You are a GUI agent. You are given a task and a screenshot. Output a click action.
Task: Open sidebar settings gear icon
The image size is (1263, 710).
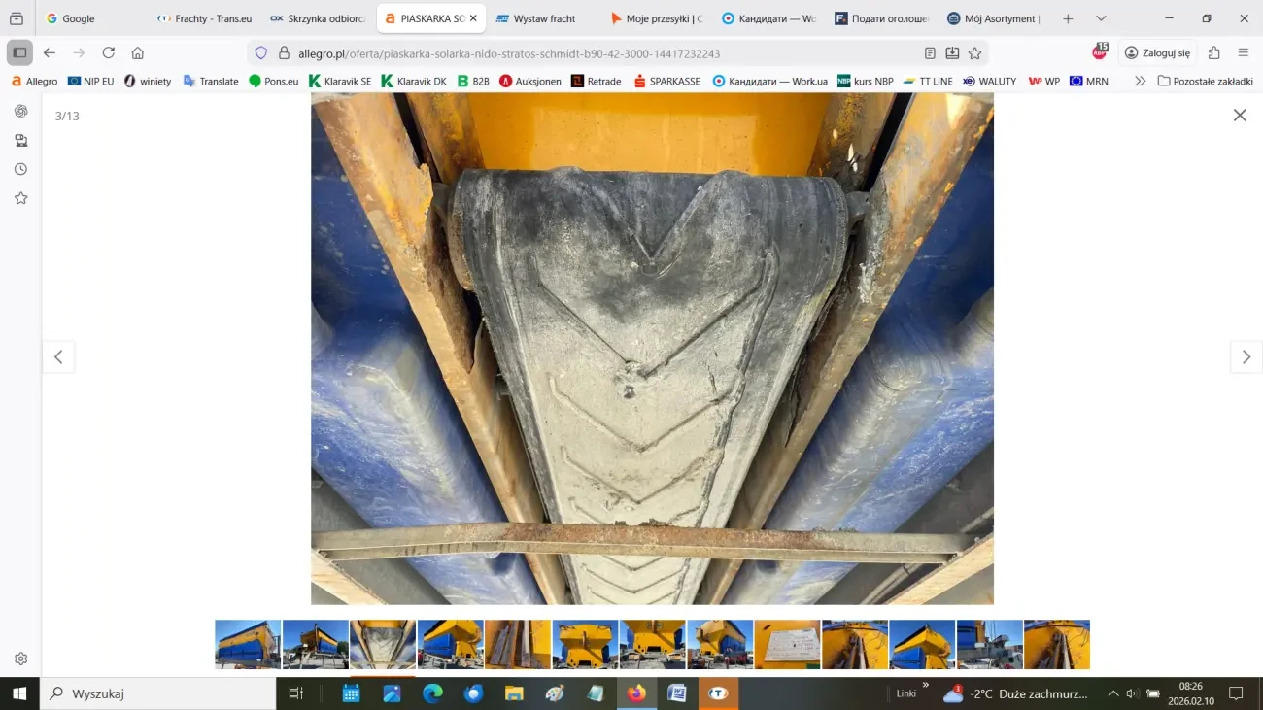[20, 659]
